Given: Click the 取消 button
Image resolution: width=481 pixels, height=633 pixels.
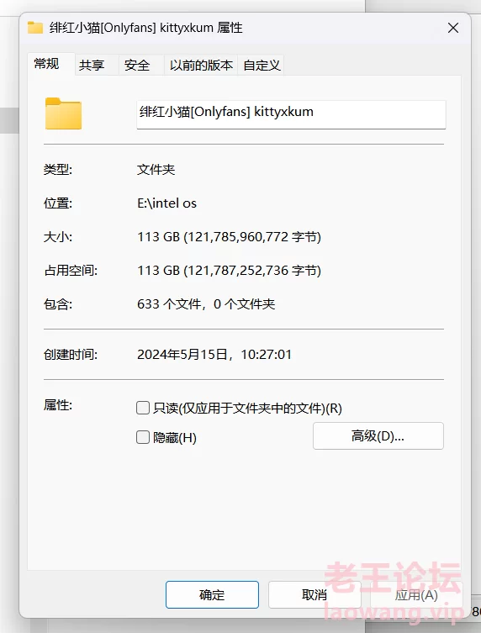Looking at the screenshot, I should click(314, 594).
